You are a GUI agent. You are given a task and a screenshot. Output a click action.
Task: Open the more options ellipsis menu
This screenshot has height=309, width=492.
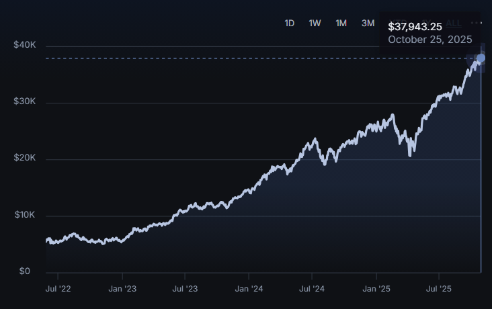pos(477,23)
